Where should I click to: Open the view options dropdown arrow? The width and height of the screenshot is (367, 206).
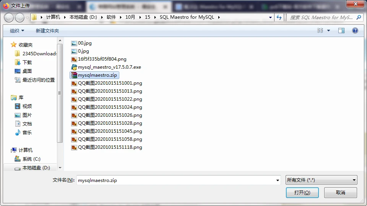329,31
